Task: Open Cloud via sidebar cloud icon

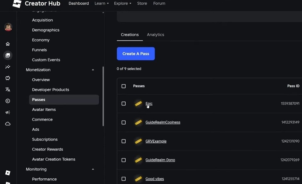Action: pyautogui.click(x=8, y=124)
